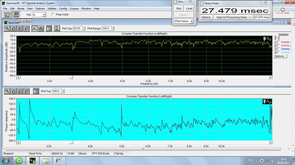Adjust the Plot Top spinner in spectrum toolbar
The width and height of the screenshot is (295, 165).
pyautogui.click(x=84, y=28)
